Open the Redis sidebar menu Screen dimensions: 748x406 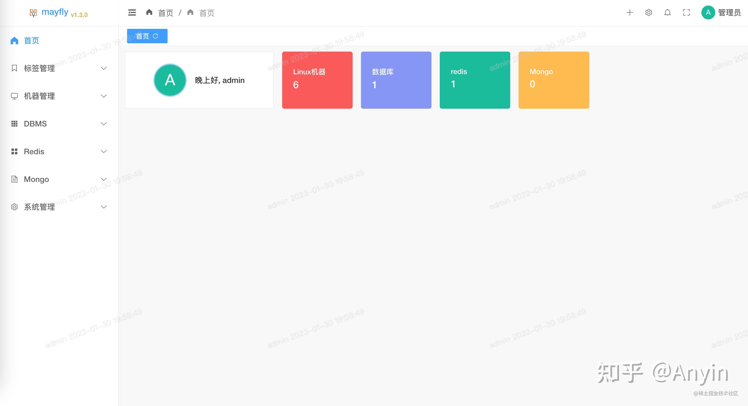[59, 151]
